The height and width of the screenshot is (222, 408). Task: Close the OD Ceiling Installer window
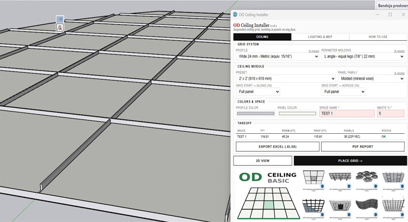[x=403, y=14]
